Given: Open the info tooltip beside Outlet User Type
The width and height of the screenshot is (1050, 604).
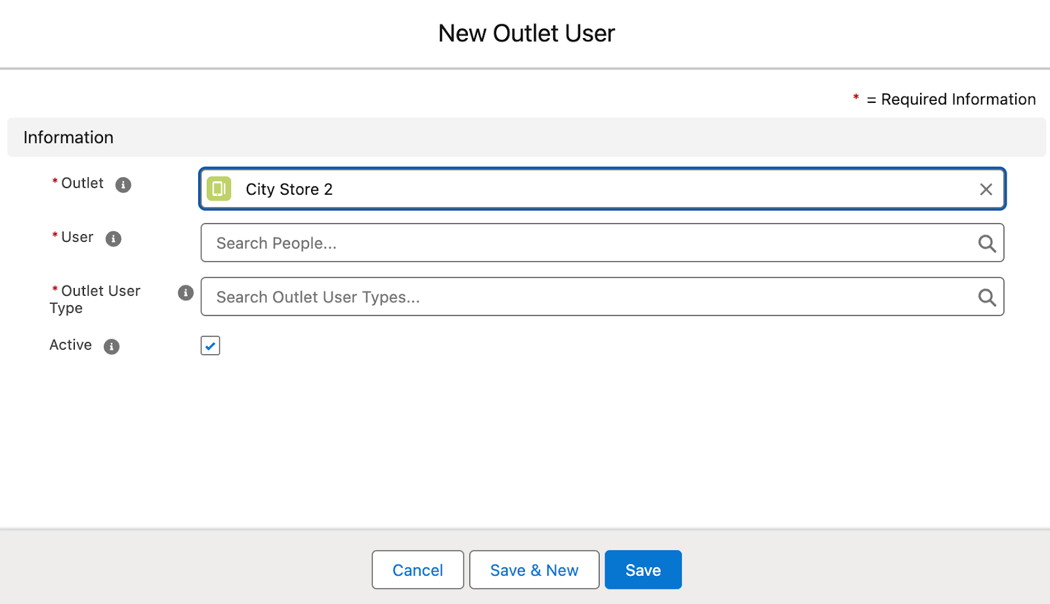Looking at the screenshot, I should pos(185,293).
